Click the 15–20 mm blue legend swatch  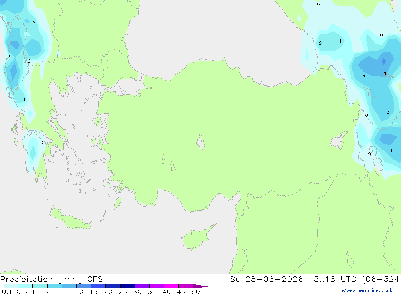(x=99, y=286)
